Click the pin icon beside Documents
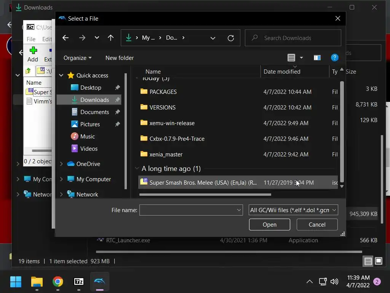 (117, 112)
